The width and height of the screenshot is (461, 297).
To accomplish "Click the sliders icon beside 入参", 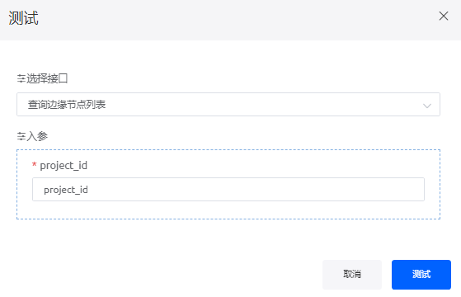I will click(21, 136).
